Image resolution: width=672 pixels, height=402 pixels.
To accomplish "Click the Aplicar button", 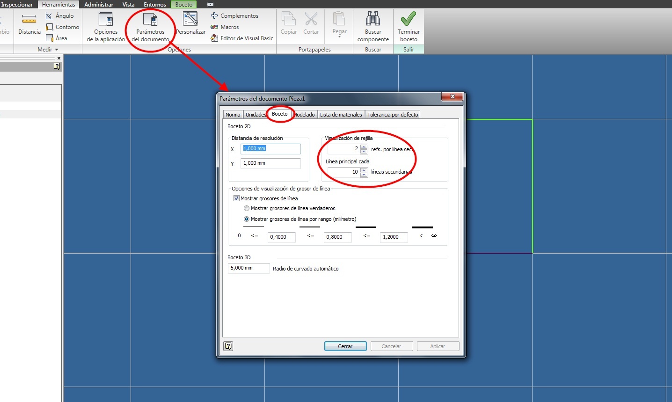I will [438, 346].
